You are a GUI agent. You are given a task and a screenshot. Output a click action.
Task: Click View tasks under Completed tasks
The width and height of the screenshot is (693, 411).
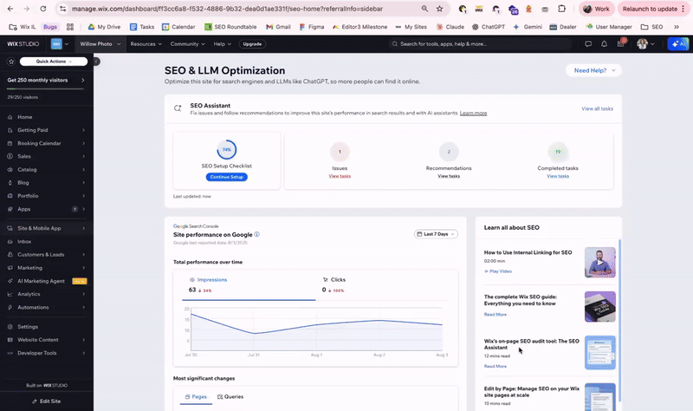coord(558,176)
